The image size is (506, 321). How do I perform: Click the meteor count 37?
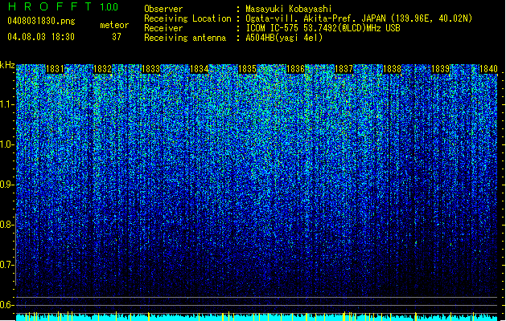pos(117,37)
